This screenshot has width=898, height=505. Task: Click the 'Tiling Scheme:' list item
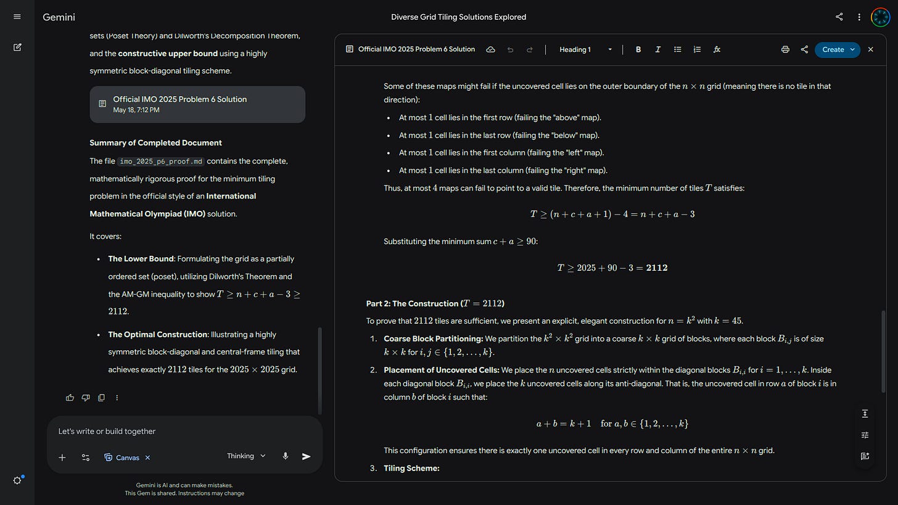tap(411, 469)
